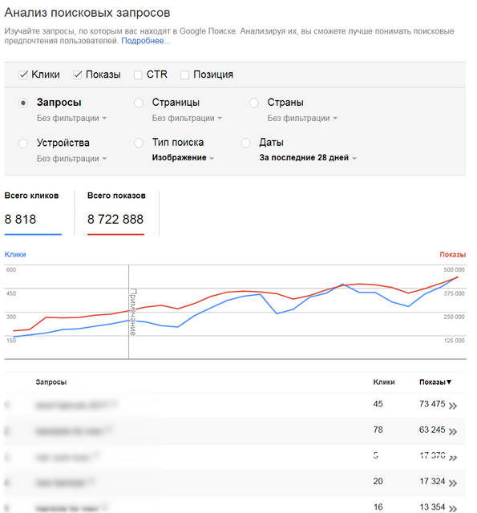Click the 8 722 888 impressions number
The width and height of the screenshot is (477, 513).
[x=115, y=219]
